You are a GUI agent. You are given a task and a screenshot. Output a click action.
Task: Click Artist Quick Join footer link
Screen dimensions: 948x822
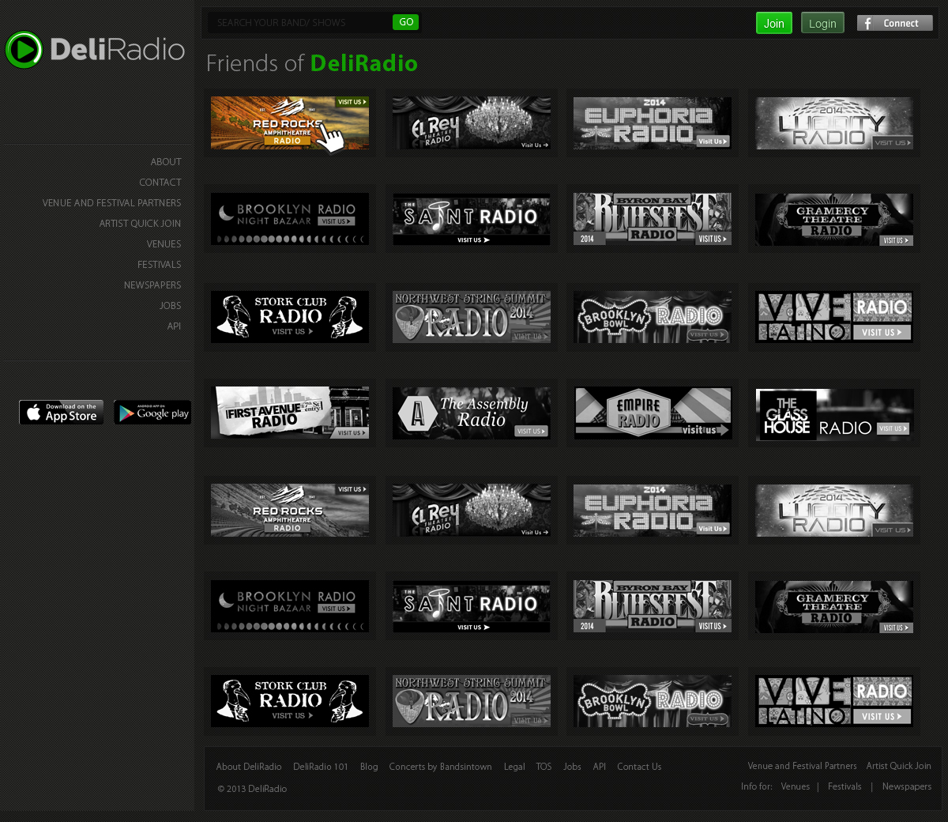coord(898,766)
